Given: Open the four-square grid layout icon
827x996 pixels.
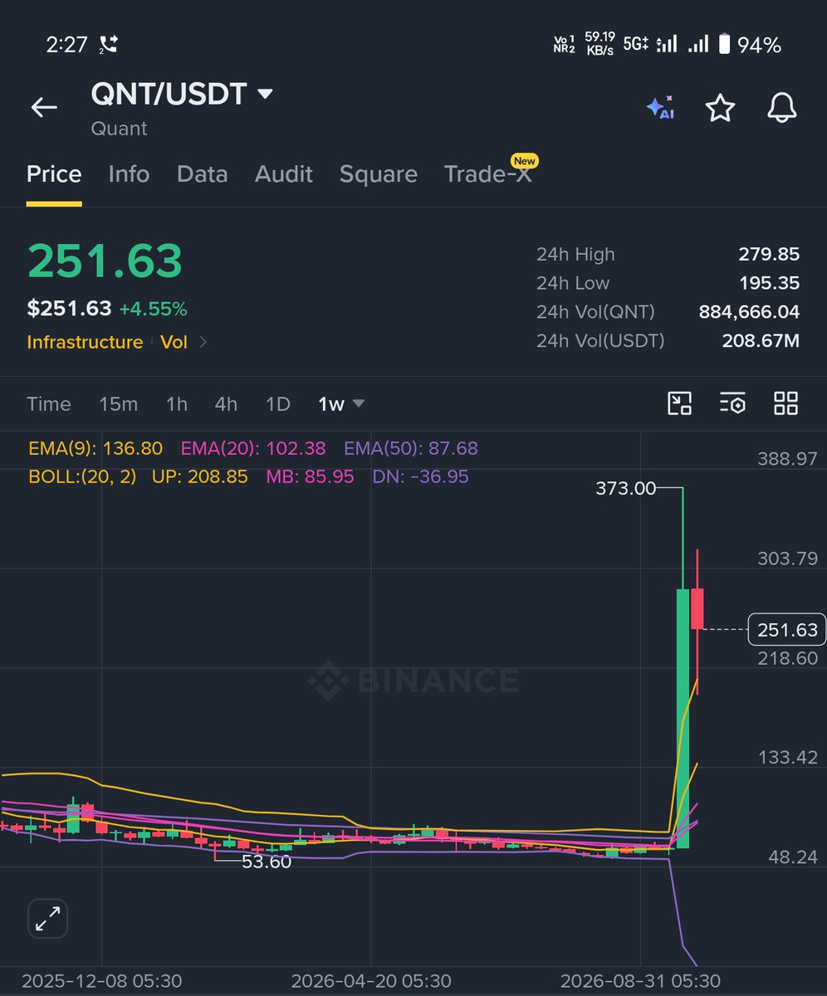Looking at the screenshot, I should (x=785, y=403).
